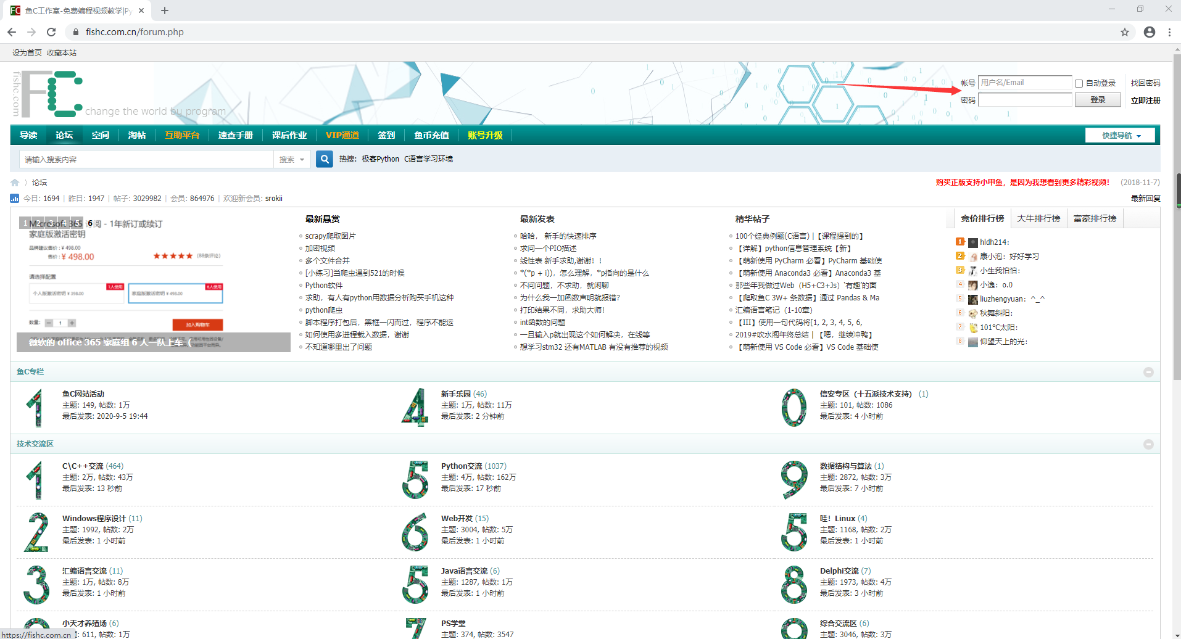Click the 用户名/Email input field

click(1025, 83)
